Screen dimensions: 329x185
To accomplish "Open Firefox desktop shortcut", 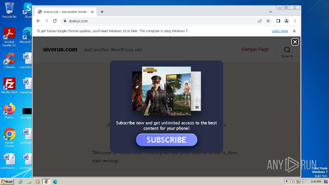I will [x=9, y=111].
